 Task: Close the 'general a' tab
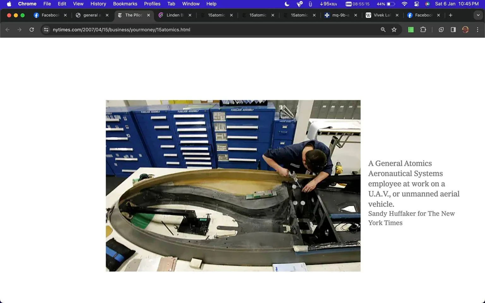point(107,15)
